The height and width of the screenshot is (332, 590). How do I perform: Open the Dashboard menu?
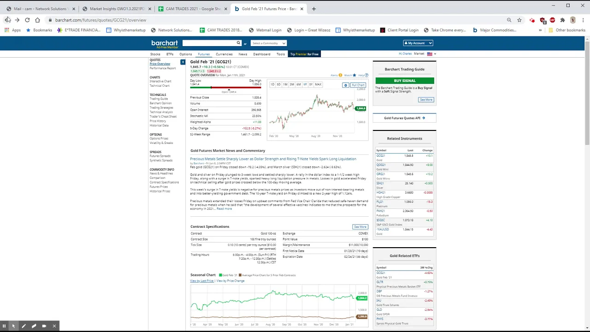tap(262, 54)
